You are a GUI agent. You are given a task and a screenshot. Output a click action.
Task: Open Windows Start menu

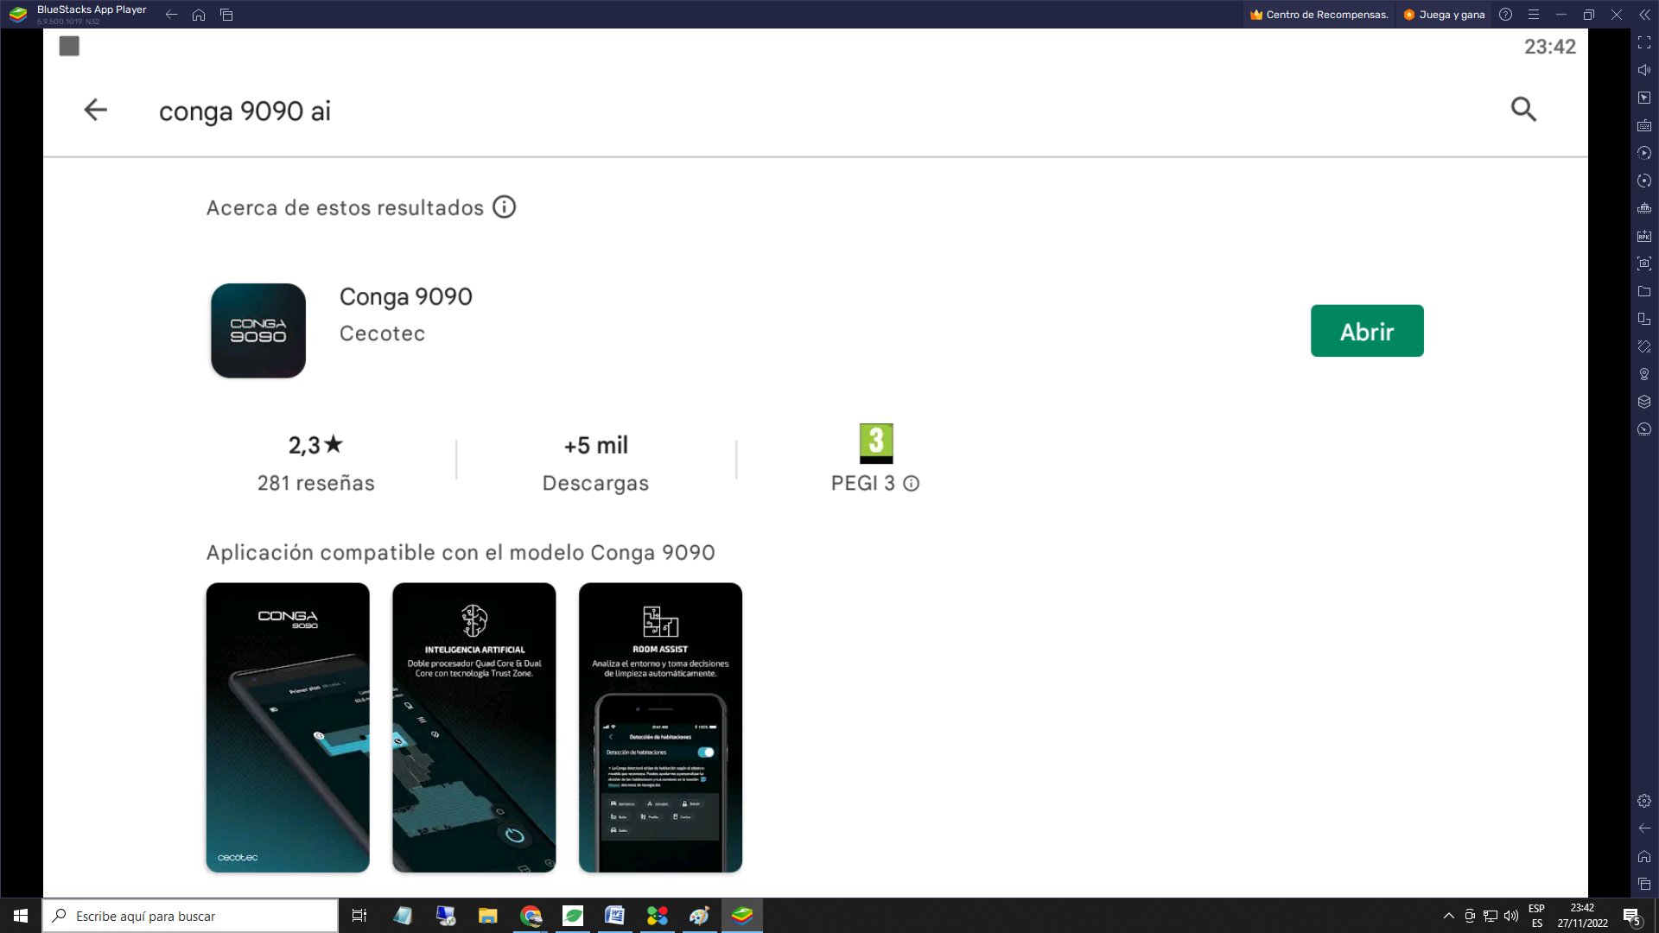click(21, 916)
